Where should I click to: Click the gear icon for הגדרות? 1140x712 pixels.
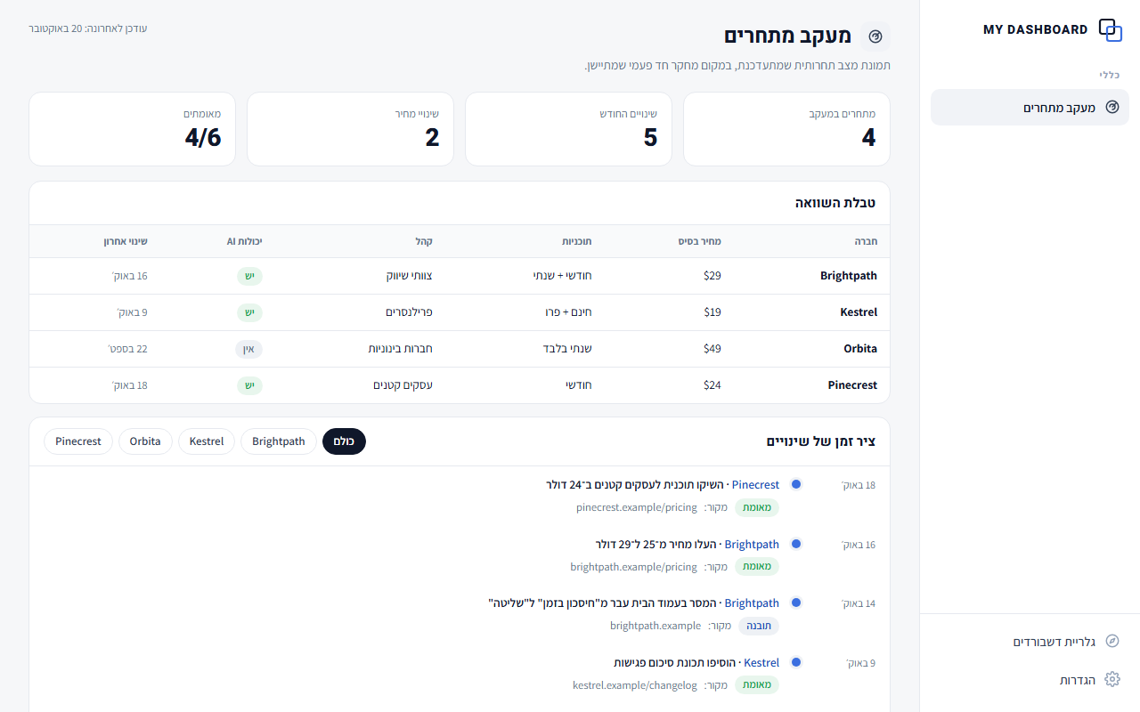[1111, 680]
